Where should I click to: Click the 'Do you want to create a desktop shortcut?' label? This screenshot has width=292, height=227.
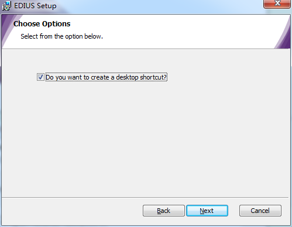pyautogui.click(x=107, y=77)
